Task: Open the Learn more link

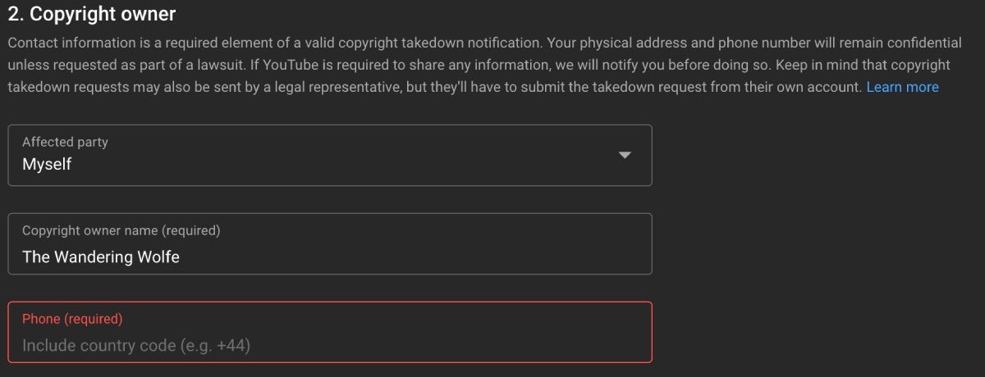Action: [x=902, y=87]
